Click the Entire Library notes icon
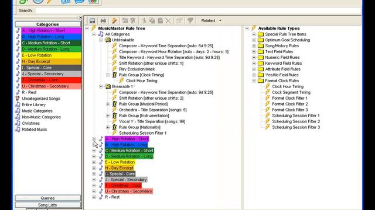 [18, 104]
